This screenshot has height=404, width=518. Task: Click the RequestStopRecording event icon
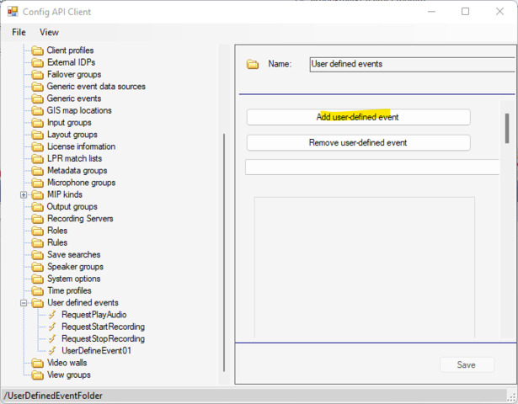click(52, 338)
